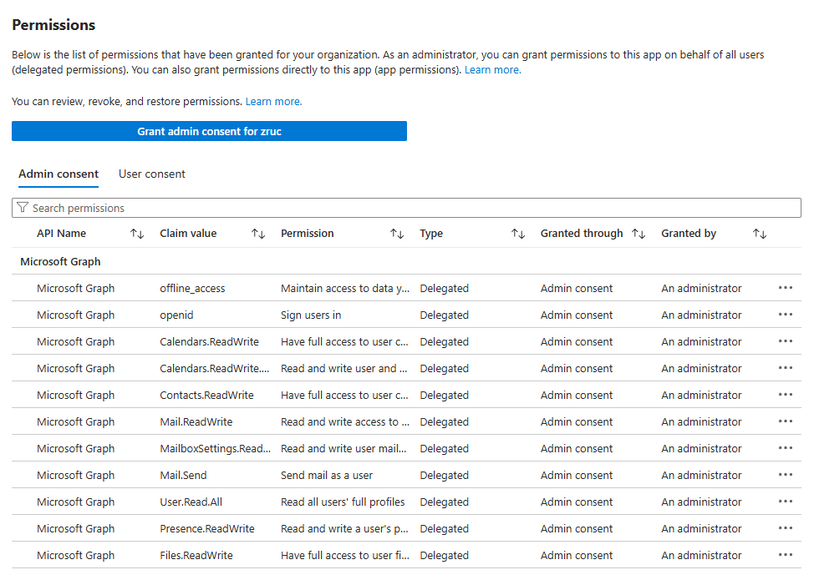
Task: Sort table by API Name column
Action: point(137,234)
